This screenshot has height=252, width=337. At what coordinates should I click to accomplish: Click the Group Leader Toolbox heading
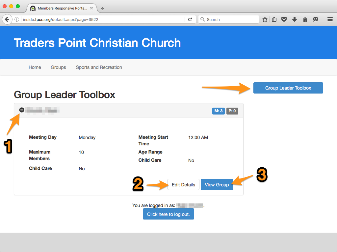[x=65, y=95]
